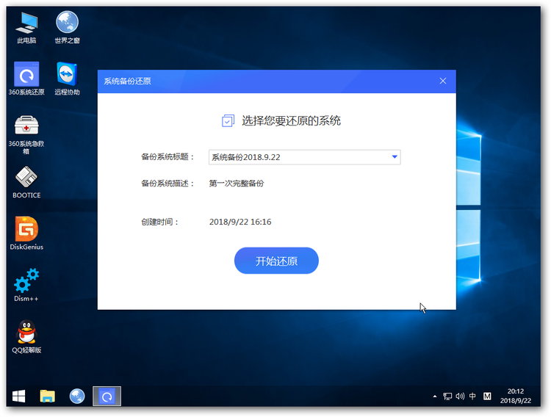Click the 创建时间 label
Image resolution: width=551 pixels, height=417 pixels.
click(160, 222)
